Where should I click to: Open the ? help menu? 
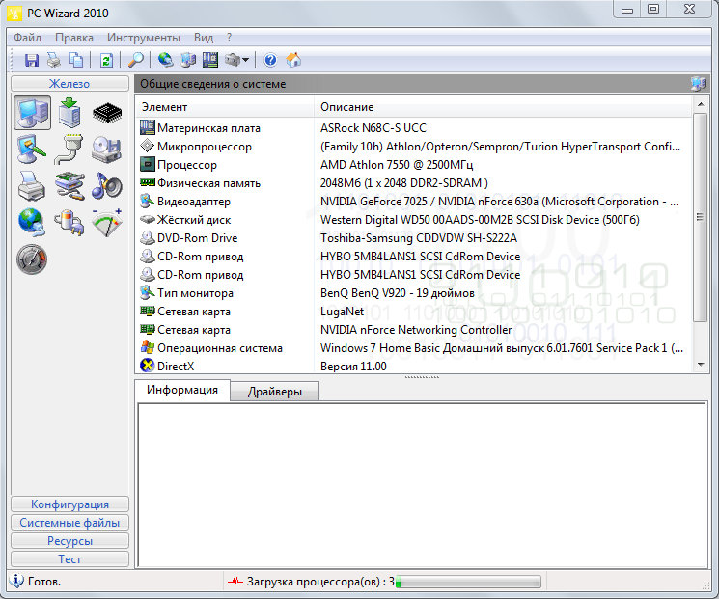[229, 38]
